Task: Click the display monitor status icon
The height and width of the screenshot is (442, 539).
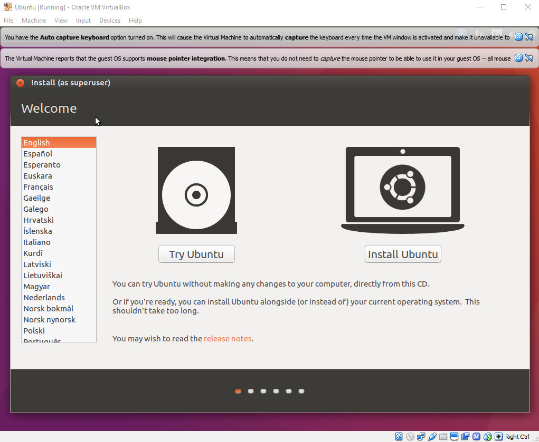Action: 454,437
